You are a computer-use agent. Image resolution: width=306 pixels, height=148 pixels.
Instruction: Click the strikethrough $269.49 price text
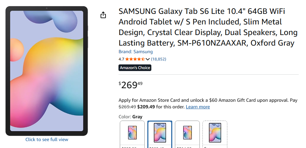coord(127,107)
